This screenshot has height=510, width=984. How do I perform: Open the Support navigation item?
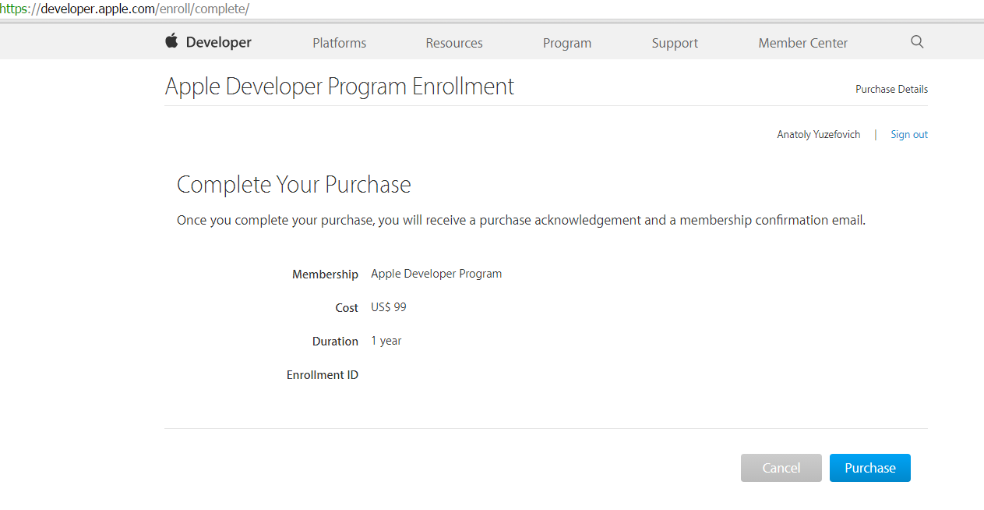pos(675,43)
